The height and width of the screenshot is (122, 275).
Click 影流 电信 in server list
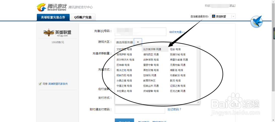pyautogui.click(x=175, y=81)
